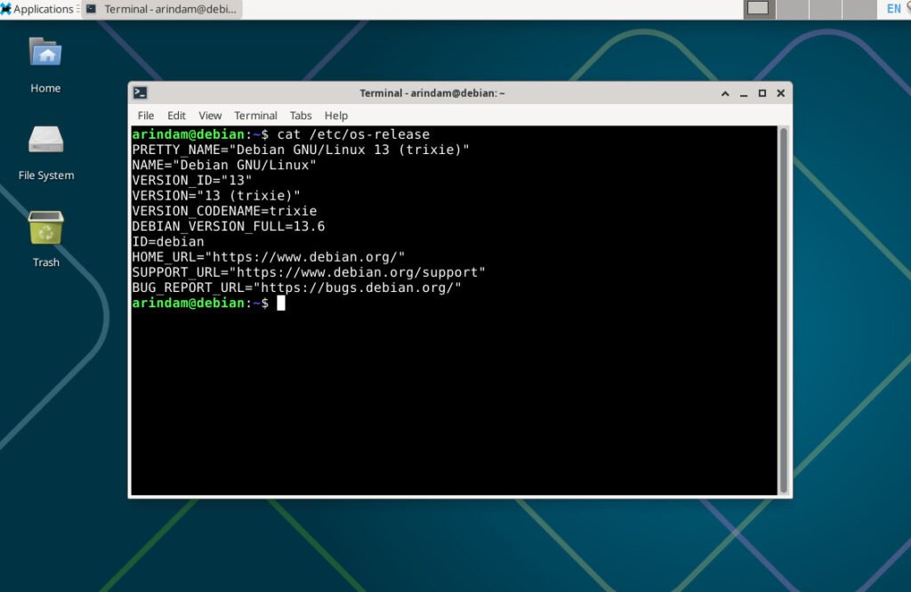This screenshot has width=911, height=592.
Task: Open the File System desktop icon
Action: click(x=46, y=153)
